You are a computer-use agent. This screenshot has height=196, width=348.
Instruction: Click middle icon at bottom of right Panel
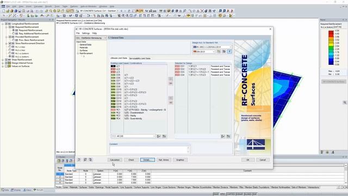(327, 152)
